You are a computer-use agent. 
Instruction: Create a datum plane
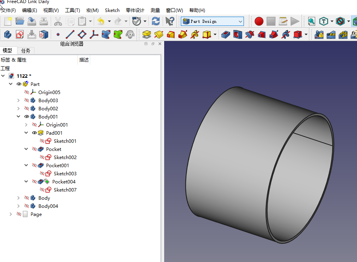click(x=82, y=34)
